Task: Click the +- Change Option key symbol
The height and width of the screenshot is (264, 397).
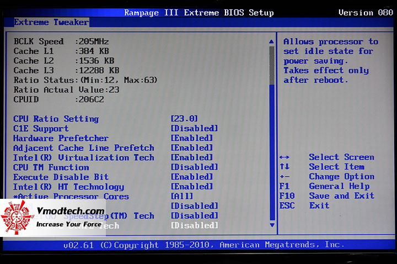Action: pos(285,177)
